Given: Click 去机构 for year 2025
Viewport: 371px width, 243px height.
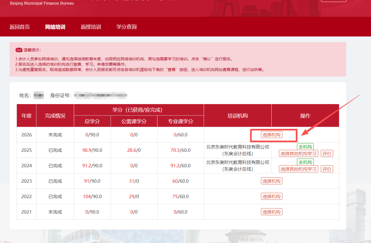Looking at the screenshot, I should 305,146.
